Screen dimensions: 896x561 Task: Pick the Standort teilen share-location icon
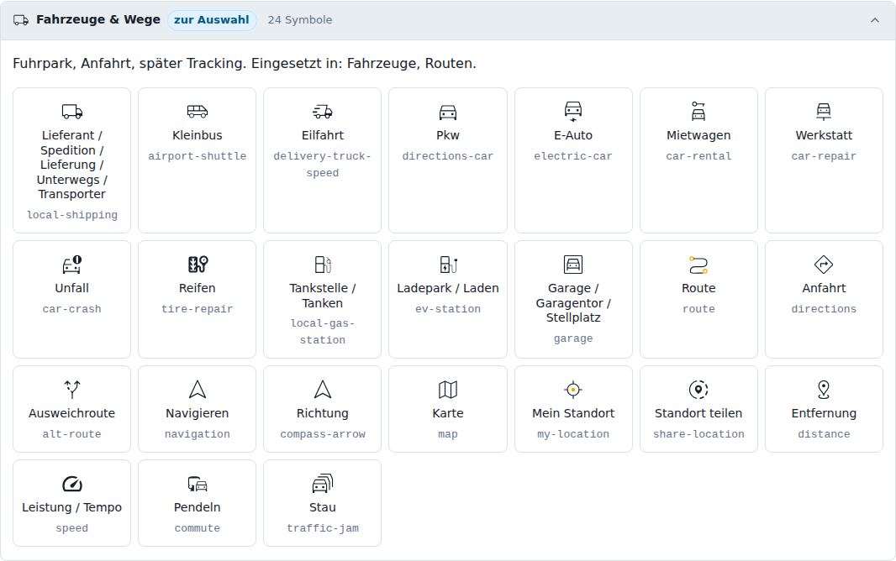698,389
